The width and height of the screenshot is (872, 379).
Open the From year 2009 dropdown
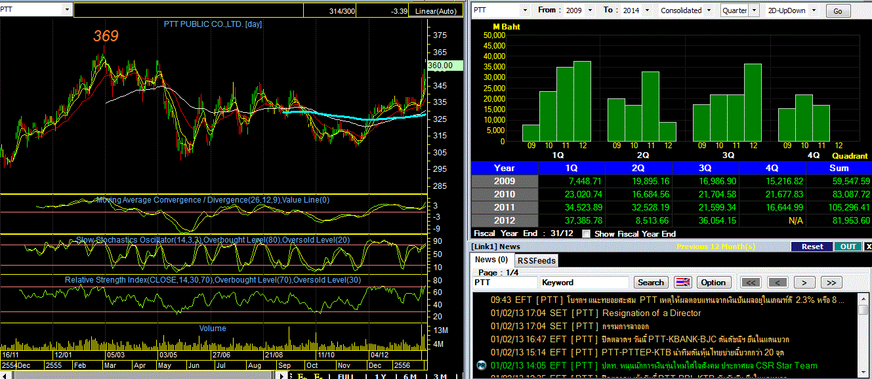[x=590, y=10]
